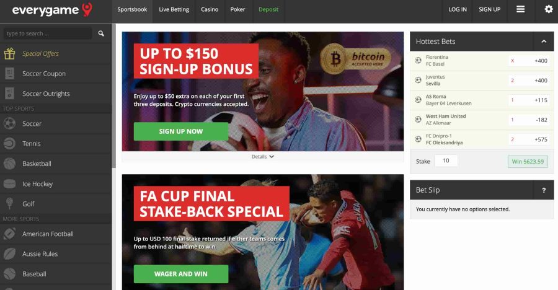Click the Special Offers gift icon

(x=9, y=54)
